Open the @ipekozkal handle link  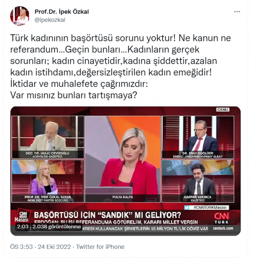tap(50, 20)
